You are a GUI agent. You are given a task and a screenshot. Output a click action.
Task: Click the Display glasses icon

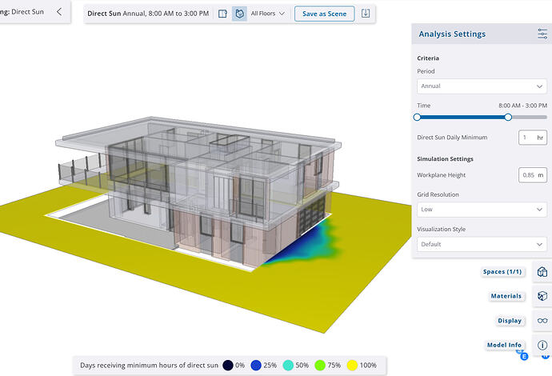pos(542,321)
